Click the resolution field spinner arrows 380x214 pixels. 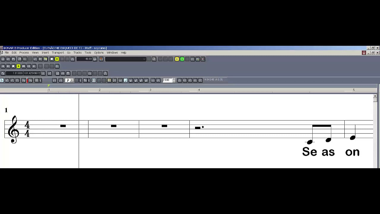click(174, 80)
